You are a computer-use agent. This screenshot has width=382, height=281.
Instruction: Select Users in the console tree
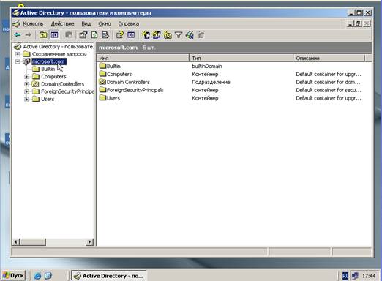(48, 99)
